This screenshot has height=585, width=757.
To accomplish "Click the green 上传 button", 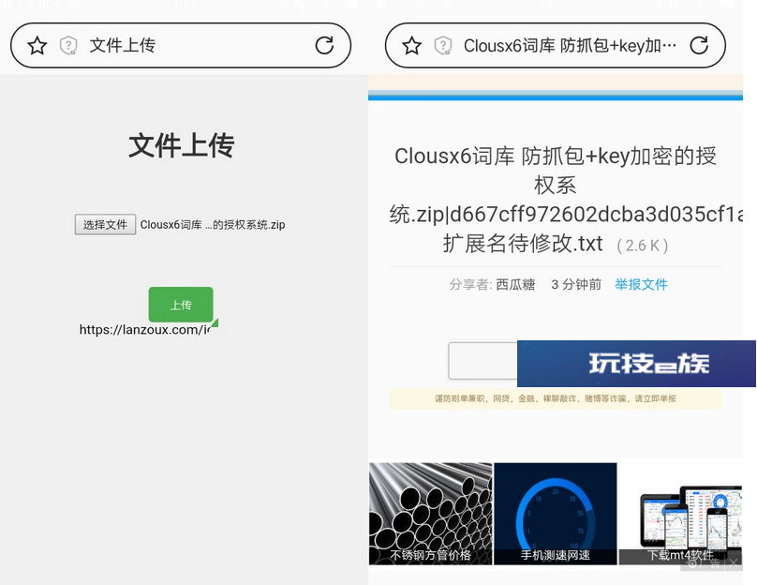I will click(181, 305).
